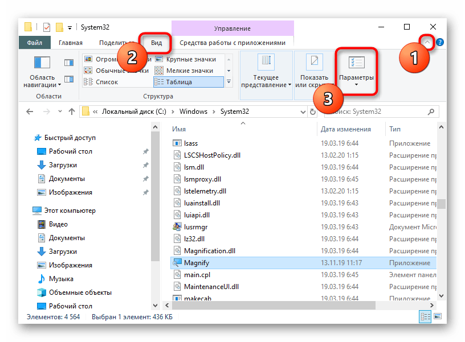The width and height of the screenshot is (465, 342).
Task: Open Customize Quick Access Toolbar dropdown
Action: tap(70, 28)
